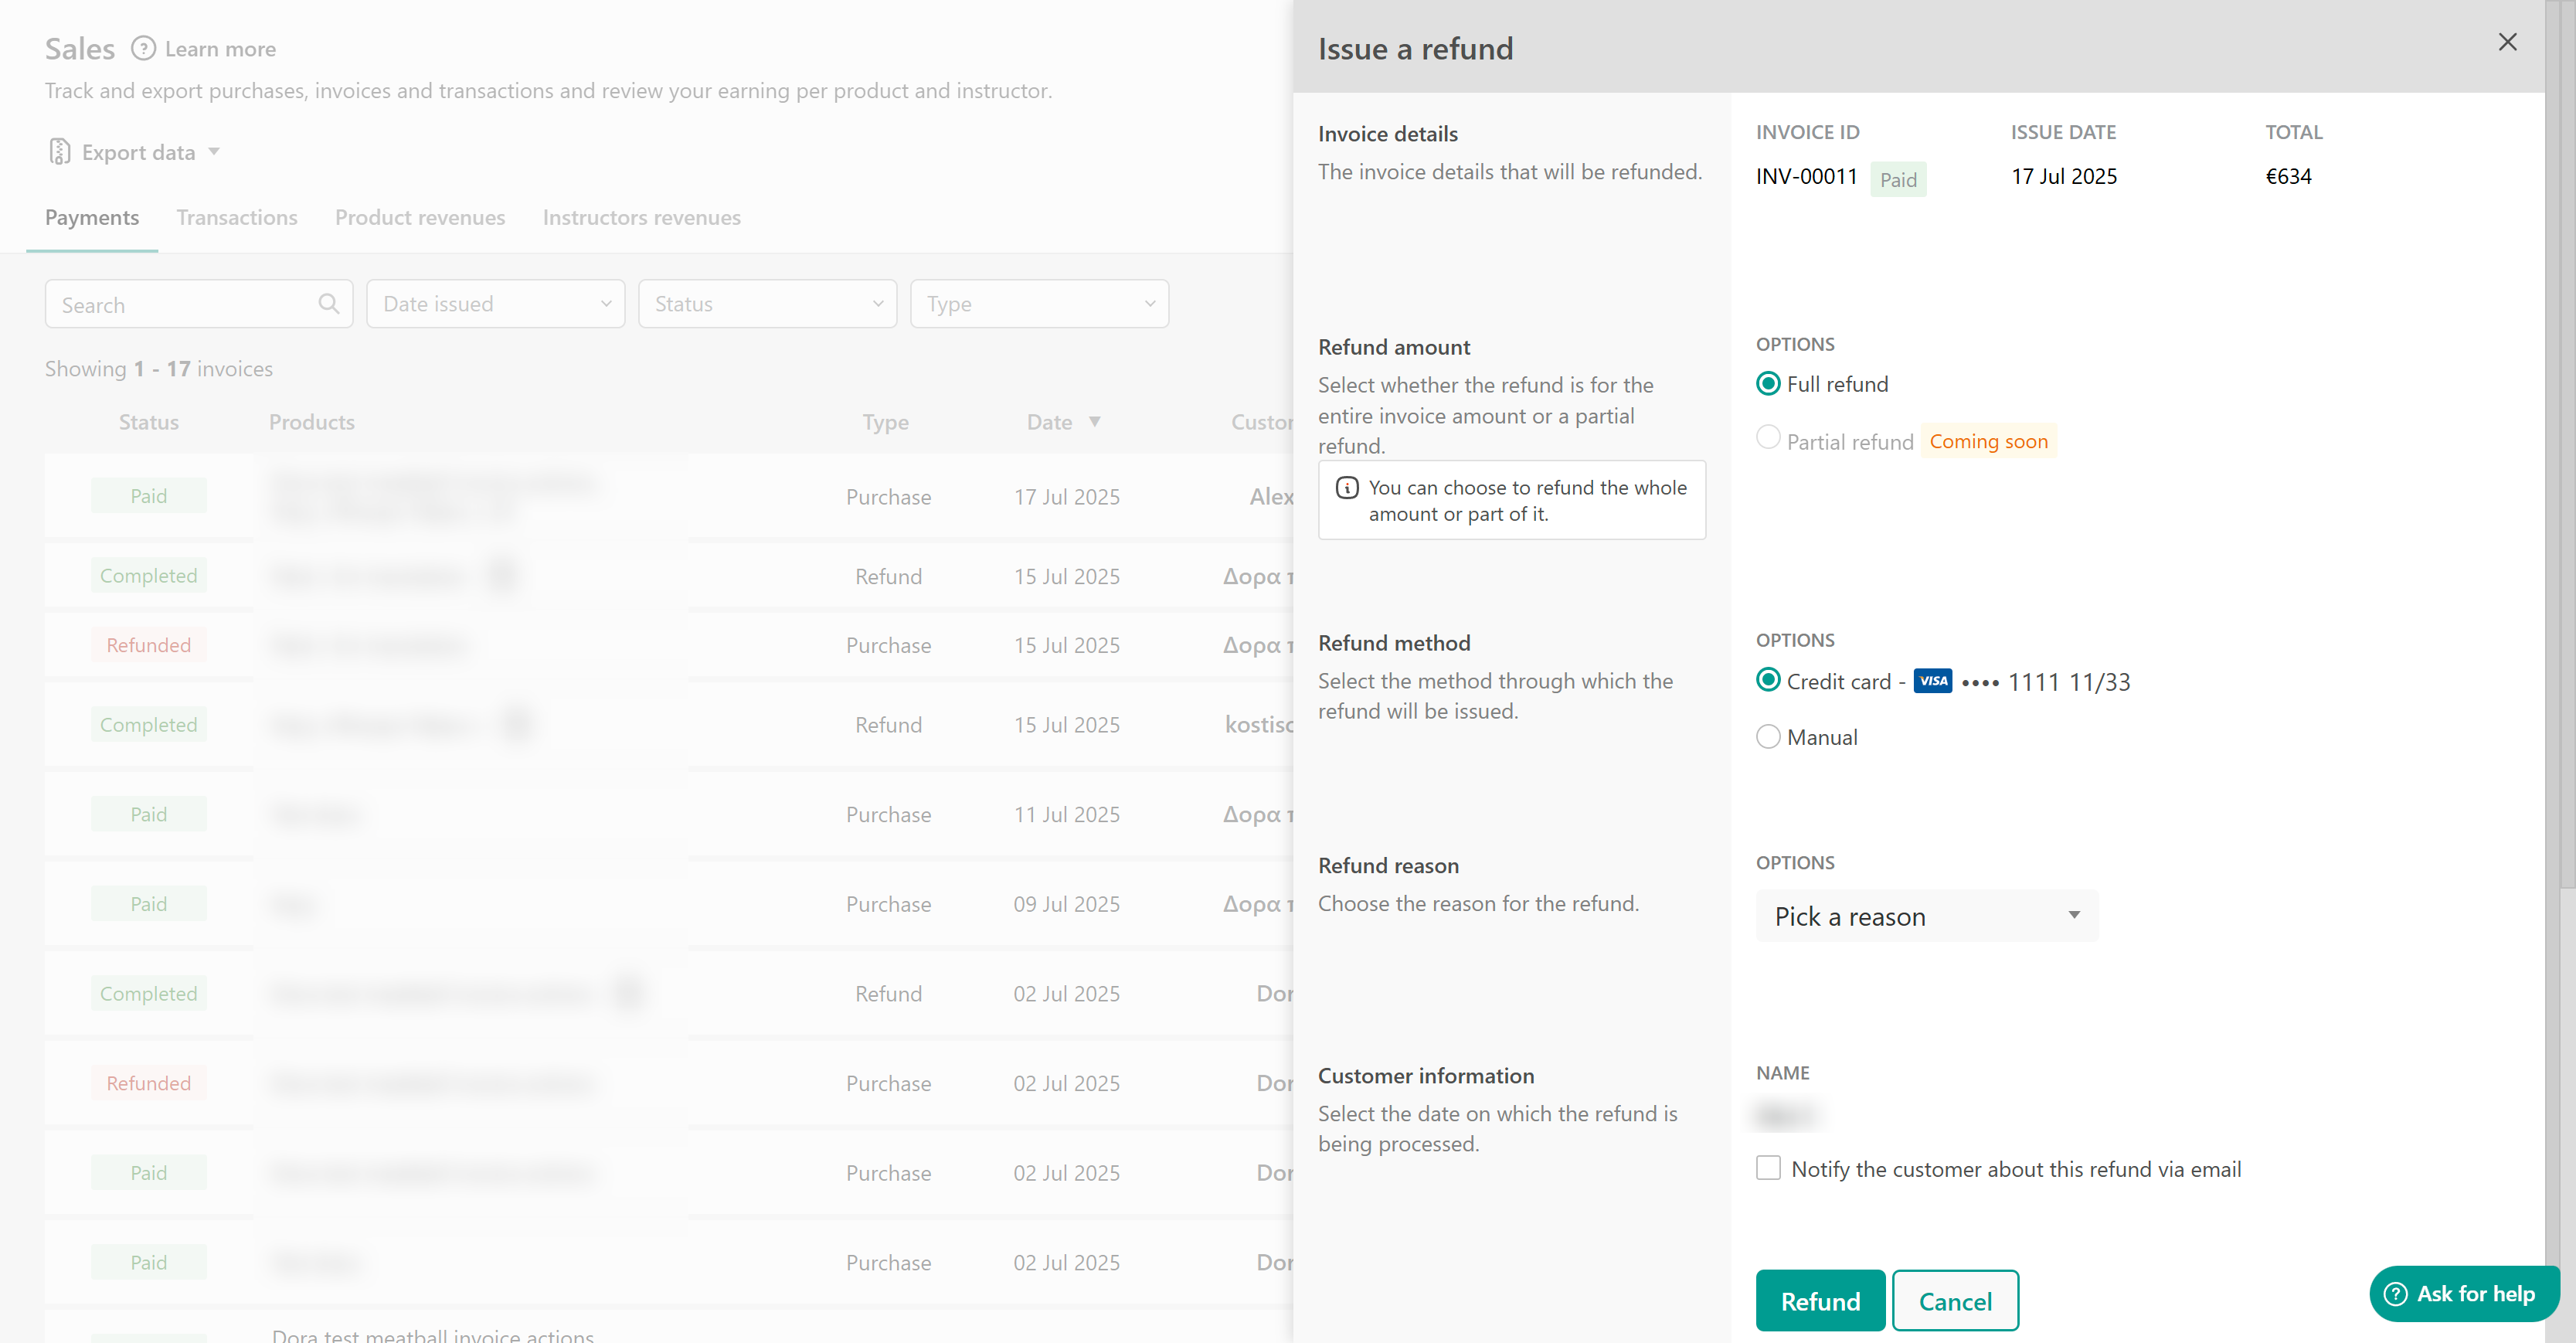The width and height of the screenshot is (2576, 1343).
Task: Open the Pick a reason dropdown
Action: point(1926,916)
